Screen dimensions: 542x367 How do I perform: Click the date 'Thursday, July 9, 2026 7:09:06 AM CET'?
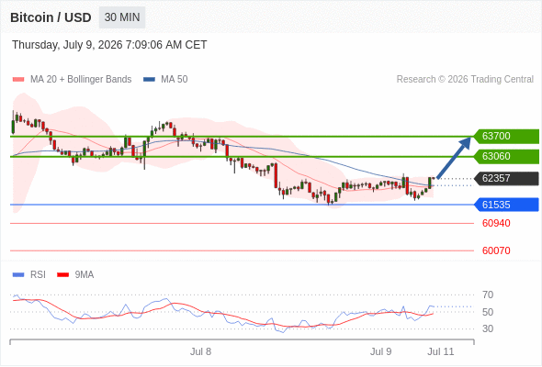point(109,45)
